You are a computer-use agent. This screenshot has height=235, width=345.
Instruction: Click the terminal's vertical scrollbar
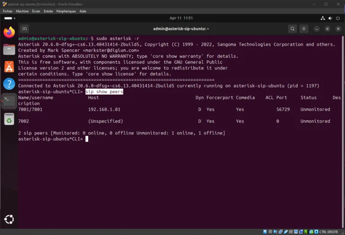342,132
